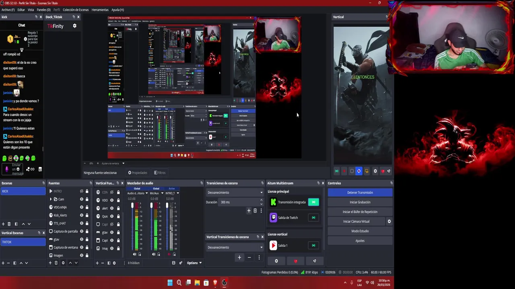Increase the transition Duración with up arrow

click(261, 200)
